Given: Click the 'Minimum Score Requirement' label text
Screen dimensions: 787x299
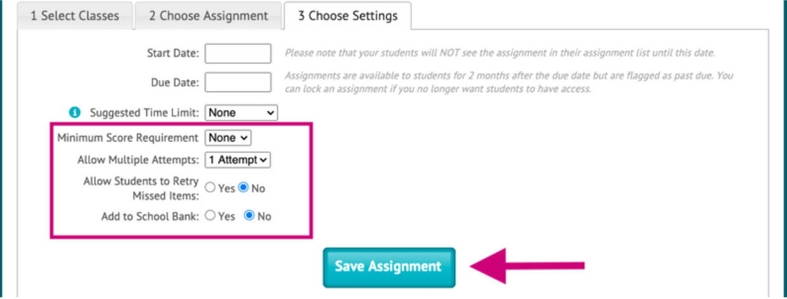Looking at the screenshot, I should coord(128,138).
